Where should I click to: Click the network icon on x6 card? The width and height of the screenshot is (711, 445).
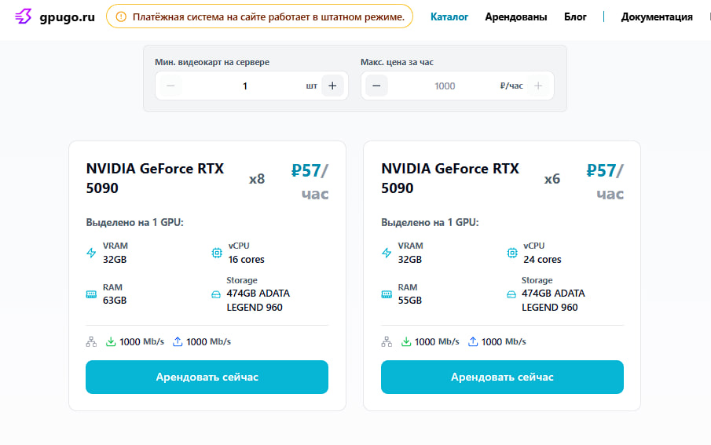tap(387, 341)
